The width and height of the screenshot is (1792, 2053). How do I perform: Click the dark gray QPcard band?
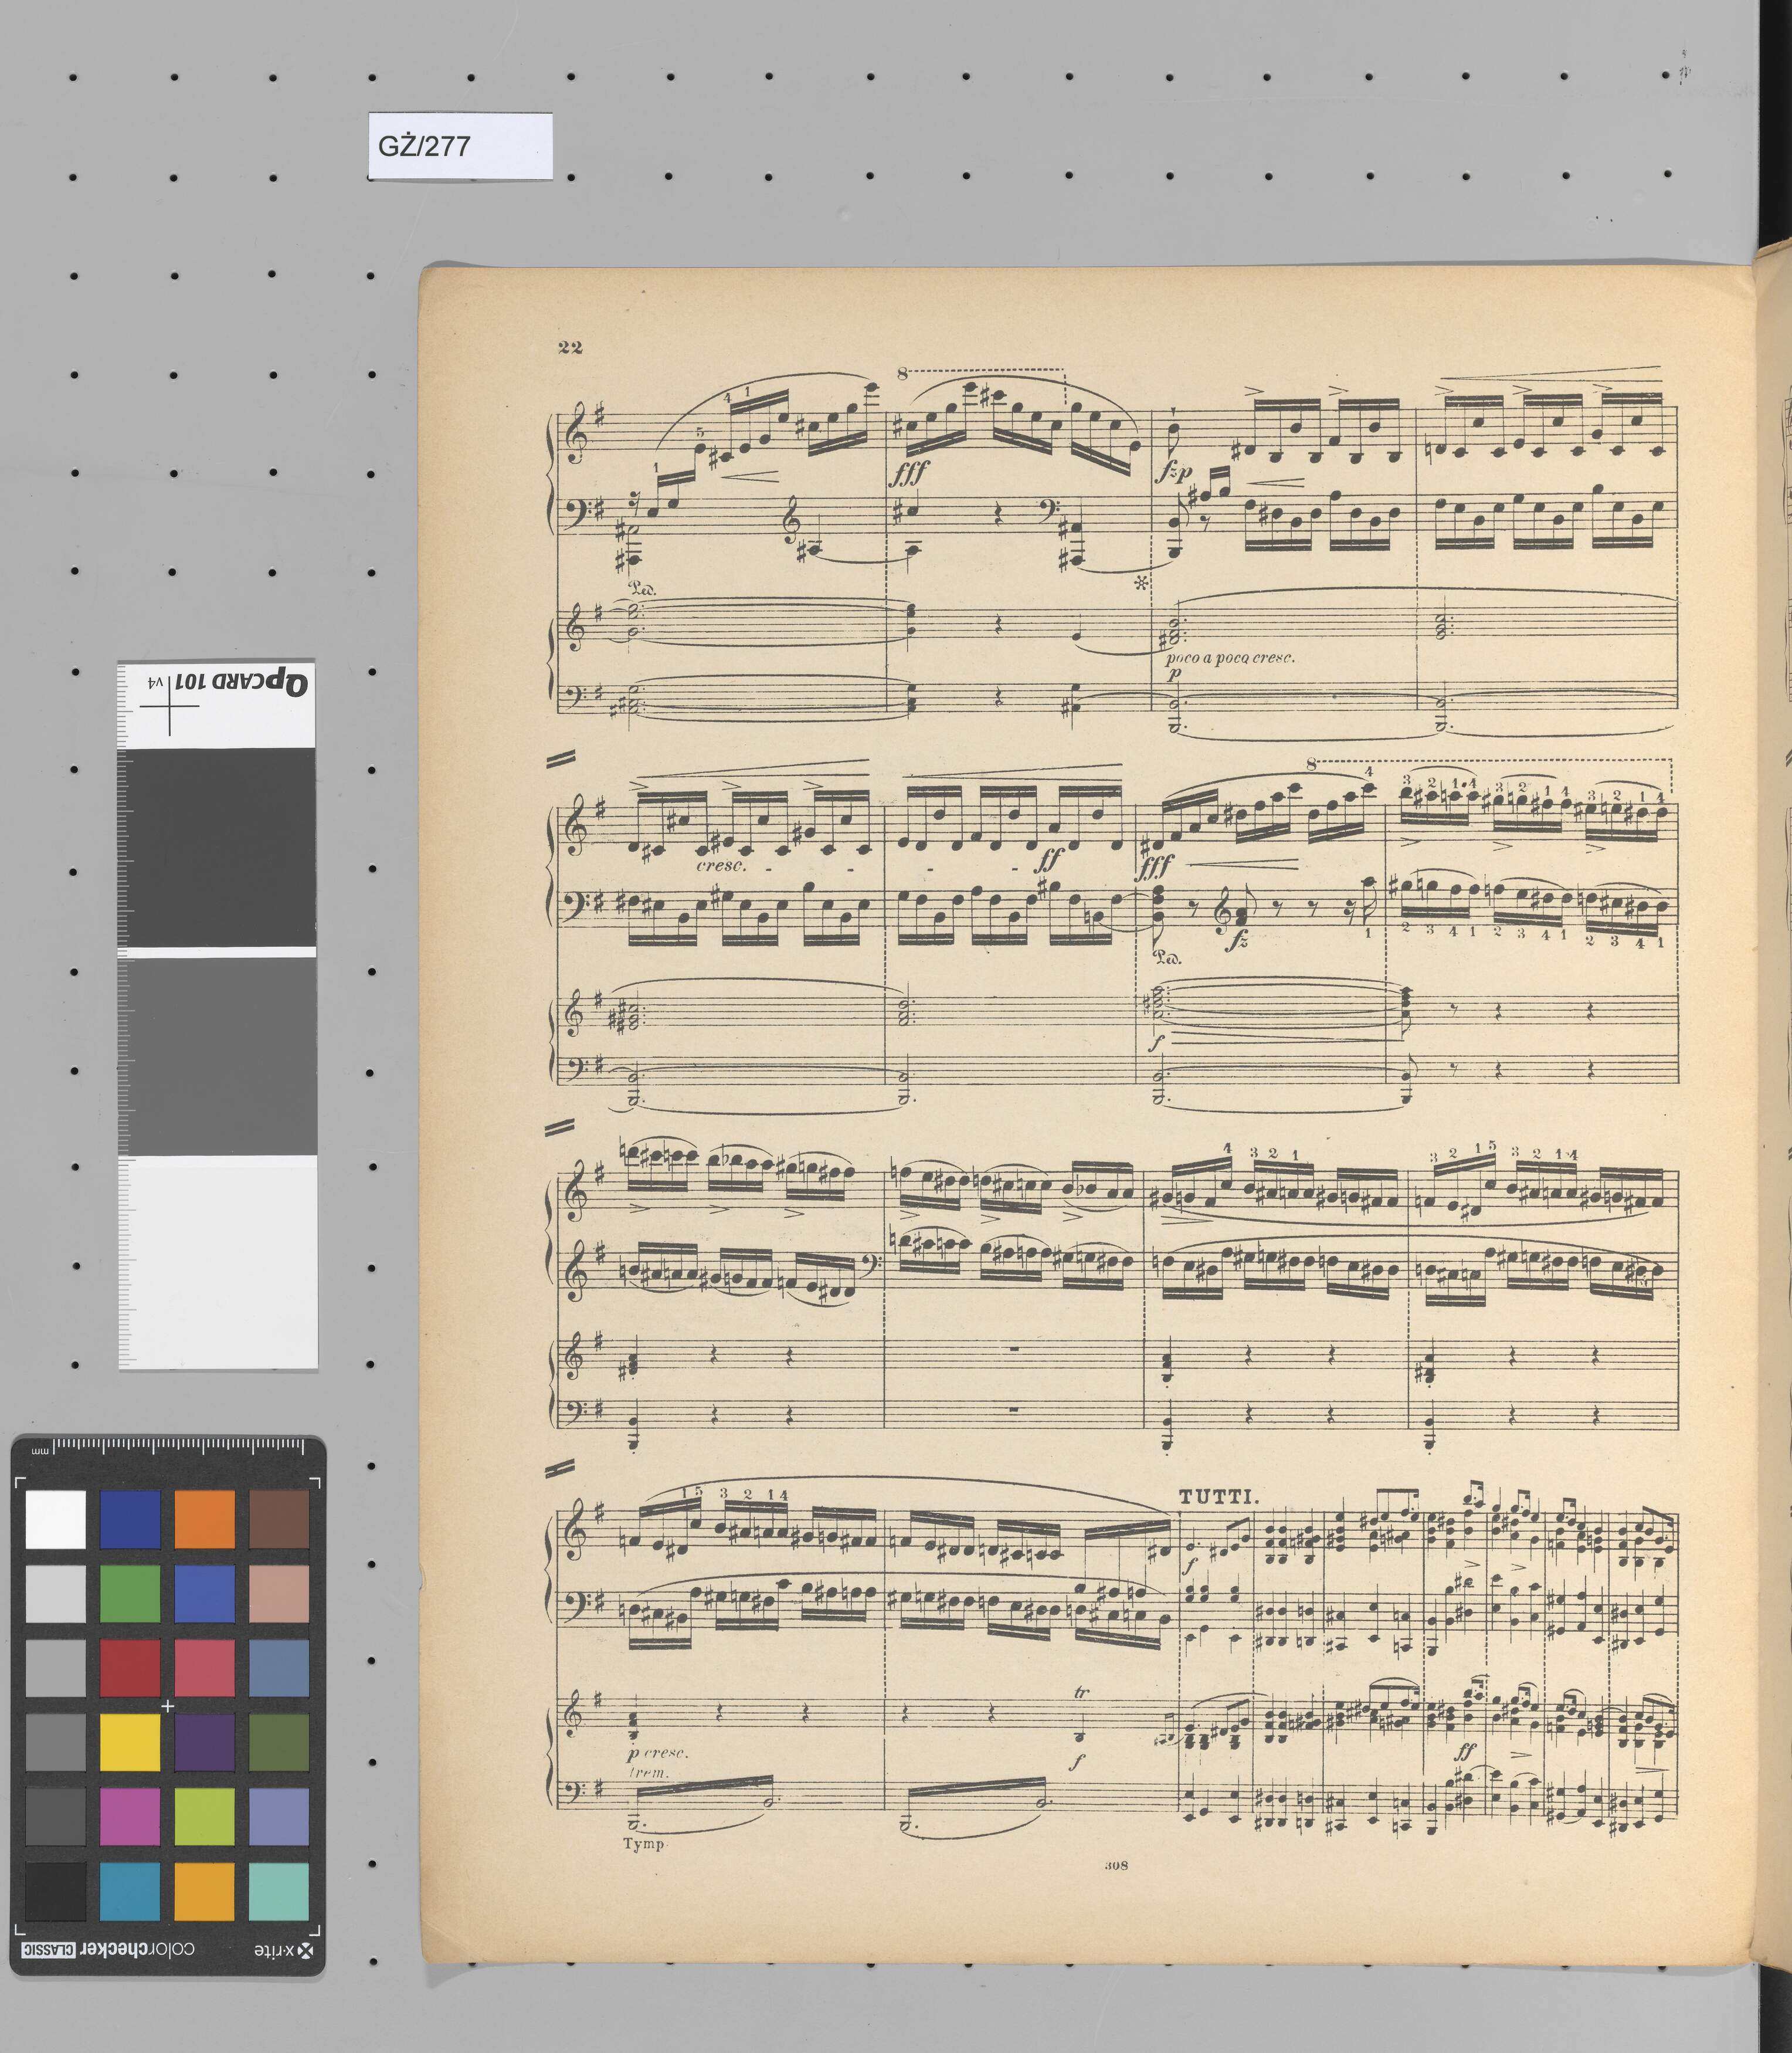pos(217,848)
